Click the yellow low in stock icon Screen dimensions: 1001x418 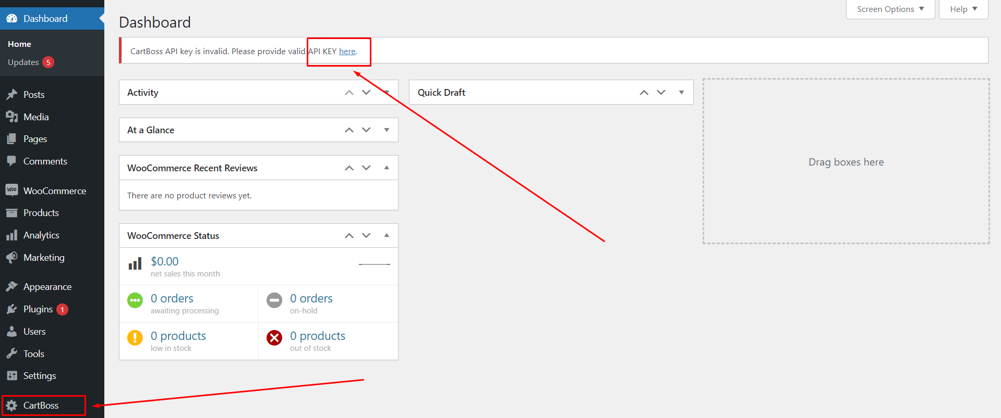click(135, 338)
